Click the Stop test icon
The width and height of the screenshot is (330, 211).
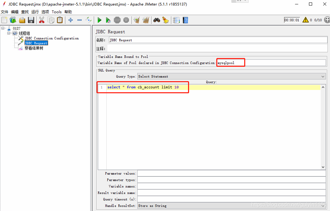(x=117, y=20)
